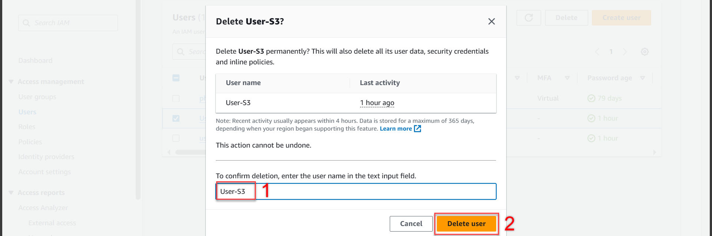Click the '1 hour ago' last activity value

[377, 103]
